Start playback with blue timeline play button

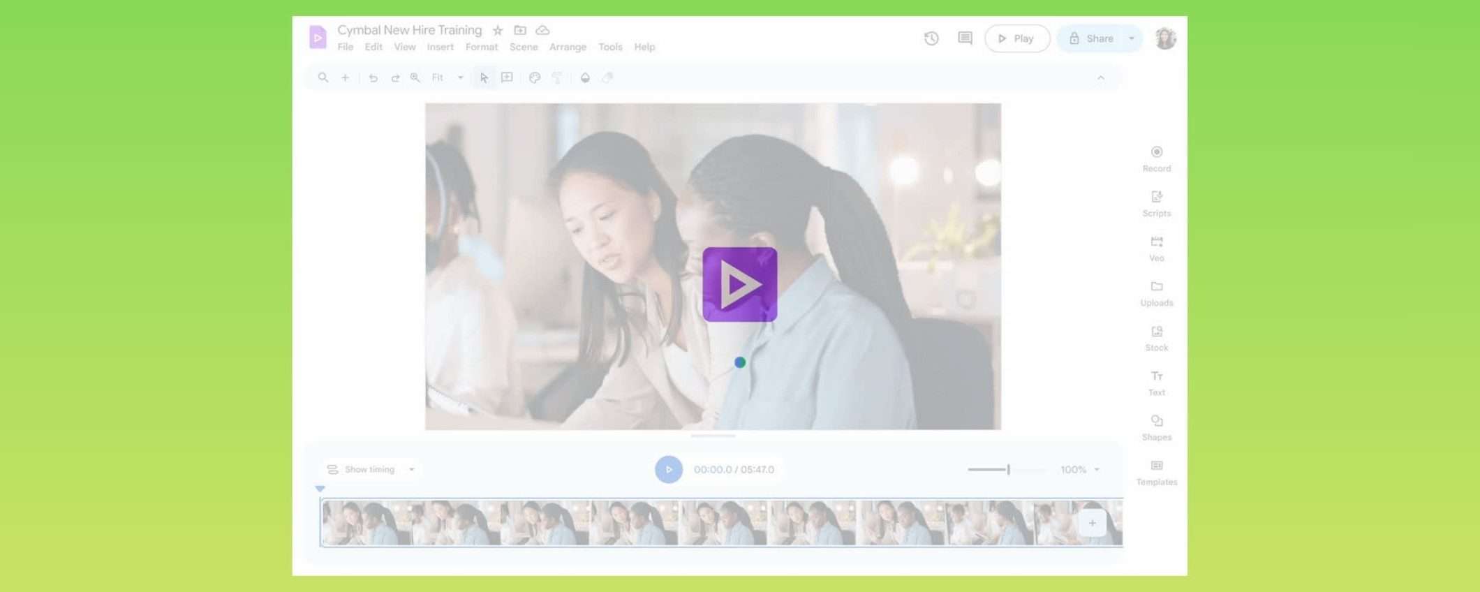coord(669,469)
